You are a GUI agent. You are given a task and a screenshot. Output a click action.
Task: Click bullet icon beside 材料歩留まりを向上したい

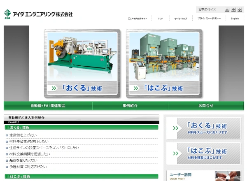[x=7, y=142]
